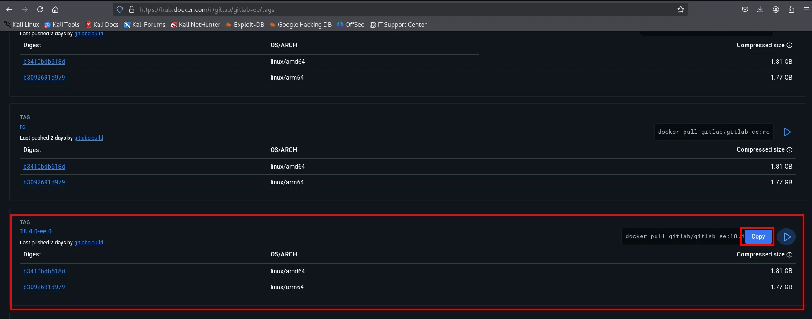Click the shield tracking protection icon
The image size is (812, 319).
click(x=120, y=9)
